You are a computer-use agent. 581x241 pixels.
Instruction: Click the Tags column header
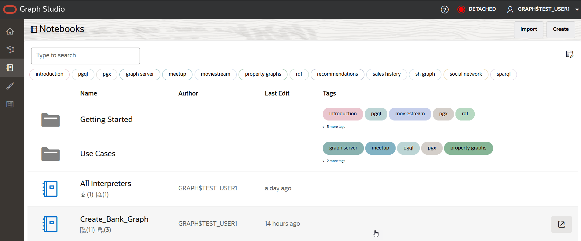coord(329,93)
